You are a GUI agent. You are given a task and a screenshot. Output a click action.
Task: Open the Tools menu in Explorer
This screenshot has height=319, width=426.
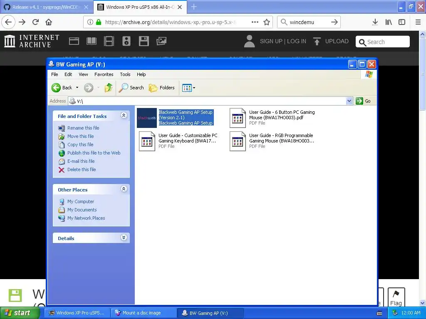125,74
